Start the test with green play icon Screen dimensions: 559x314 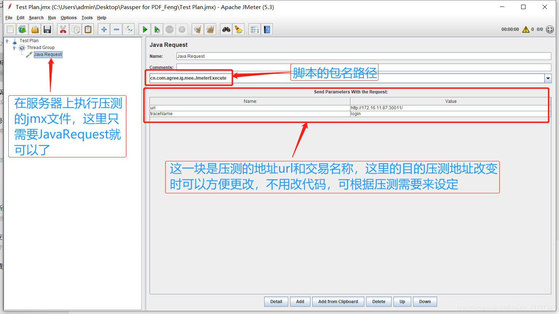click(x=145, y=29)
